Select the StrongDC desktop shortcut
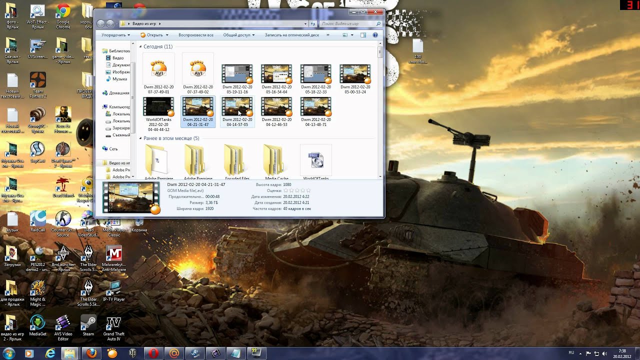Screen dimensions: 640x360 click(x=37, y=120)
